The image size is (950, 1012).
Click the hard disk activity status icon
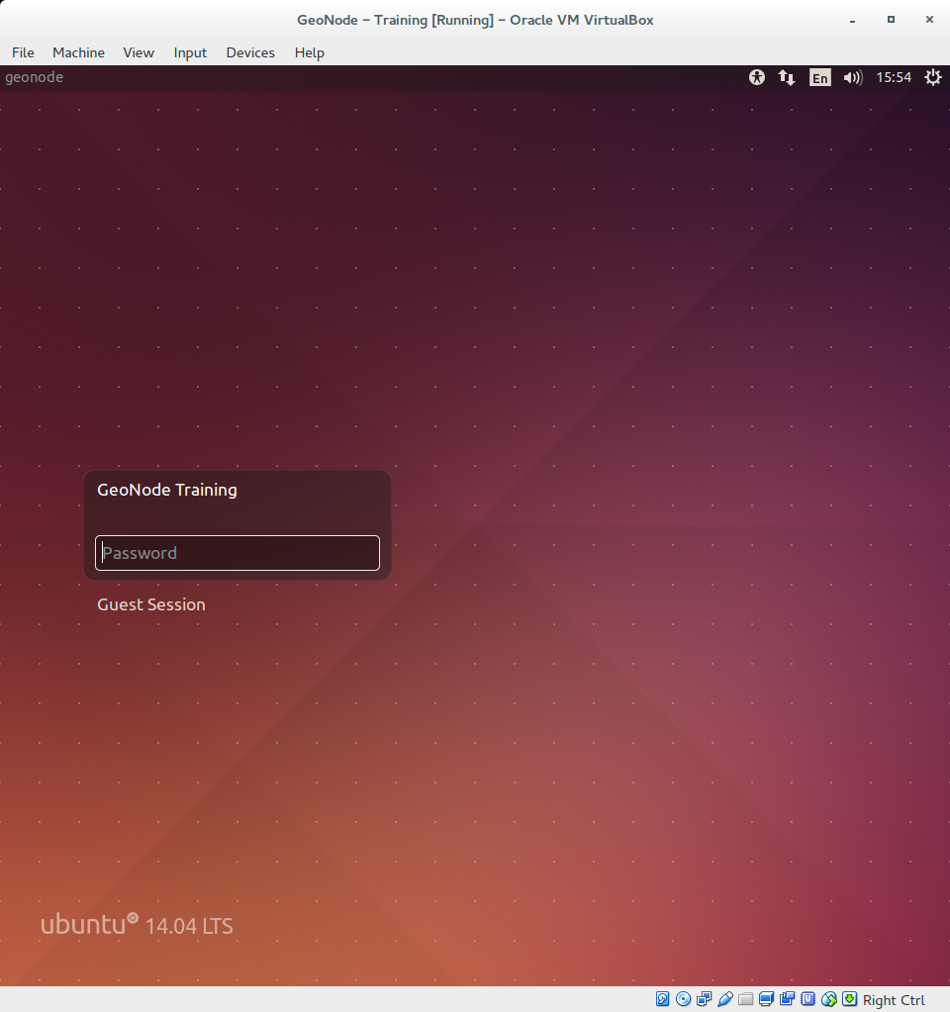point(663,999)
